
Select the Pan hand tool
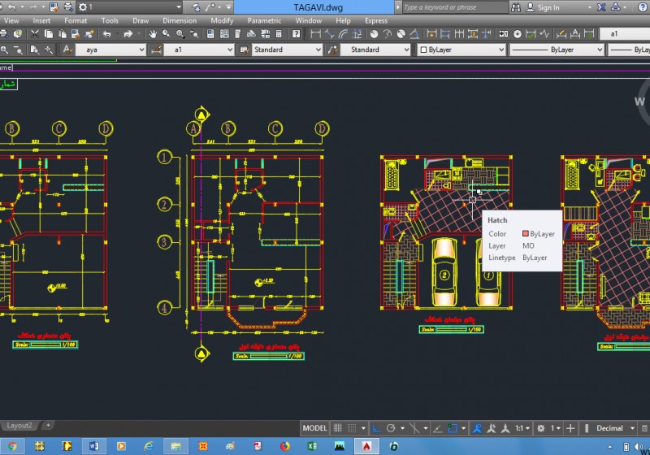click(152, 34)
